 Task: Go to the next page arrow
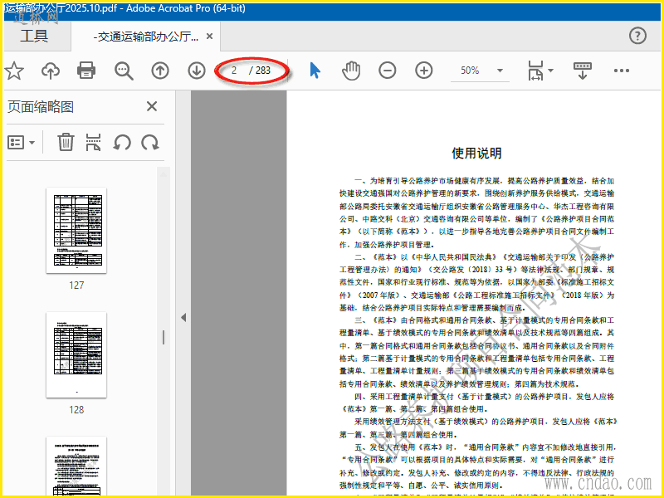pyautogui.click(x=197, y=71)
